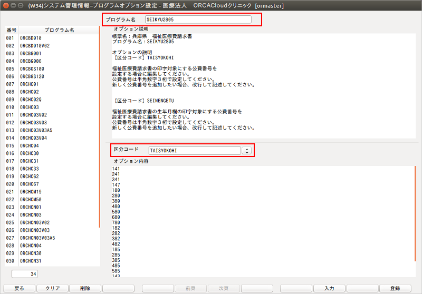Screen dimensions: 422x294
Task: Click the プログラム名 column header
Action: point(59,30)
